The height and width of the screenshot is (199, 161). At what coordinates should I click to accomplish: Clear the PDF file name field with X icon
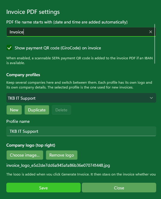(x=150, y=32)
